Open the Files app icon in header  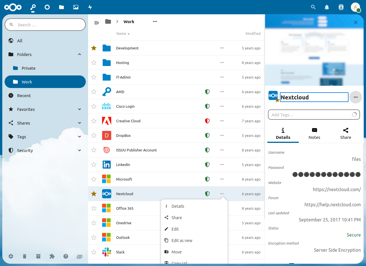[61, 7]
